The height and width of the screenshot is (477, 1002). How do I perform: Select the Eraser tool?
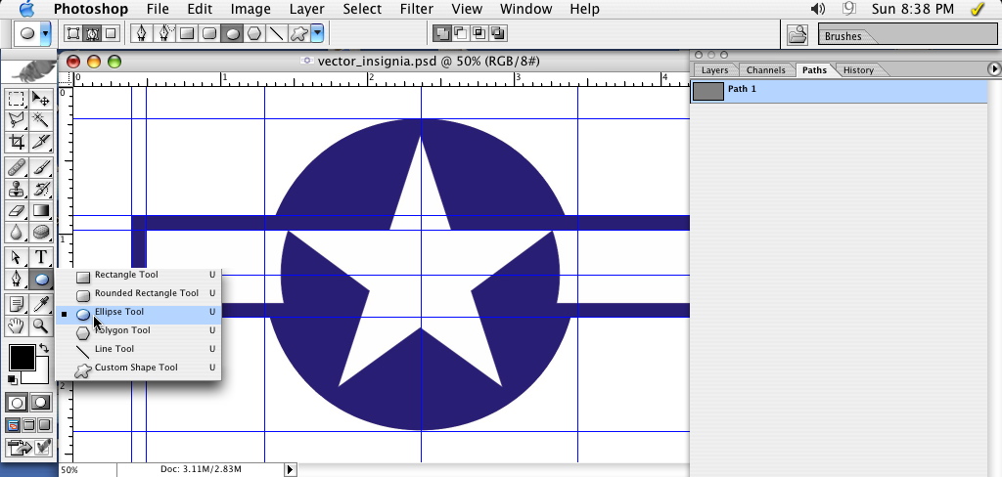tap(16, 211)
